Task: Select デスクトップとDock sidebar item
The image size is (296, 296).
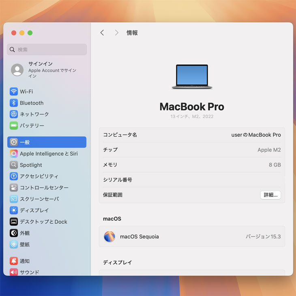Action: tap(43, 222)
